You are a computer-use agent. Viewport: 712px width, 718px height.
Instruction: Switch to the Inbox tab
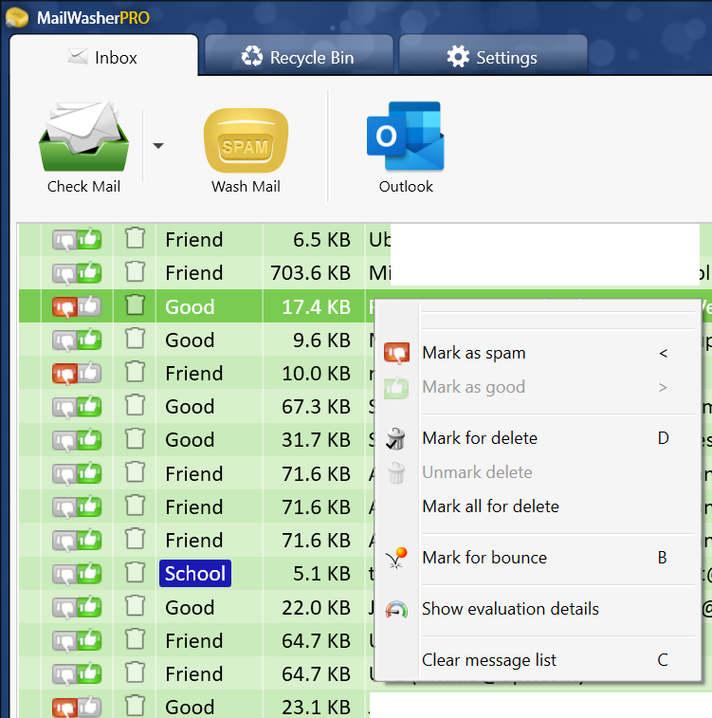103,57
